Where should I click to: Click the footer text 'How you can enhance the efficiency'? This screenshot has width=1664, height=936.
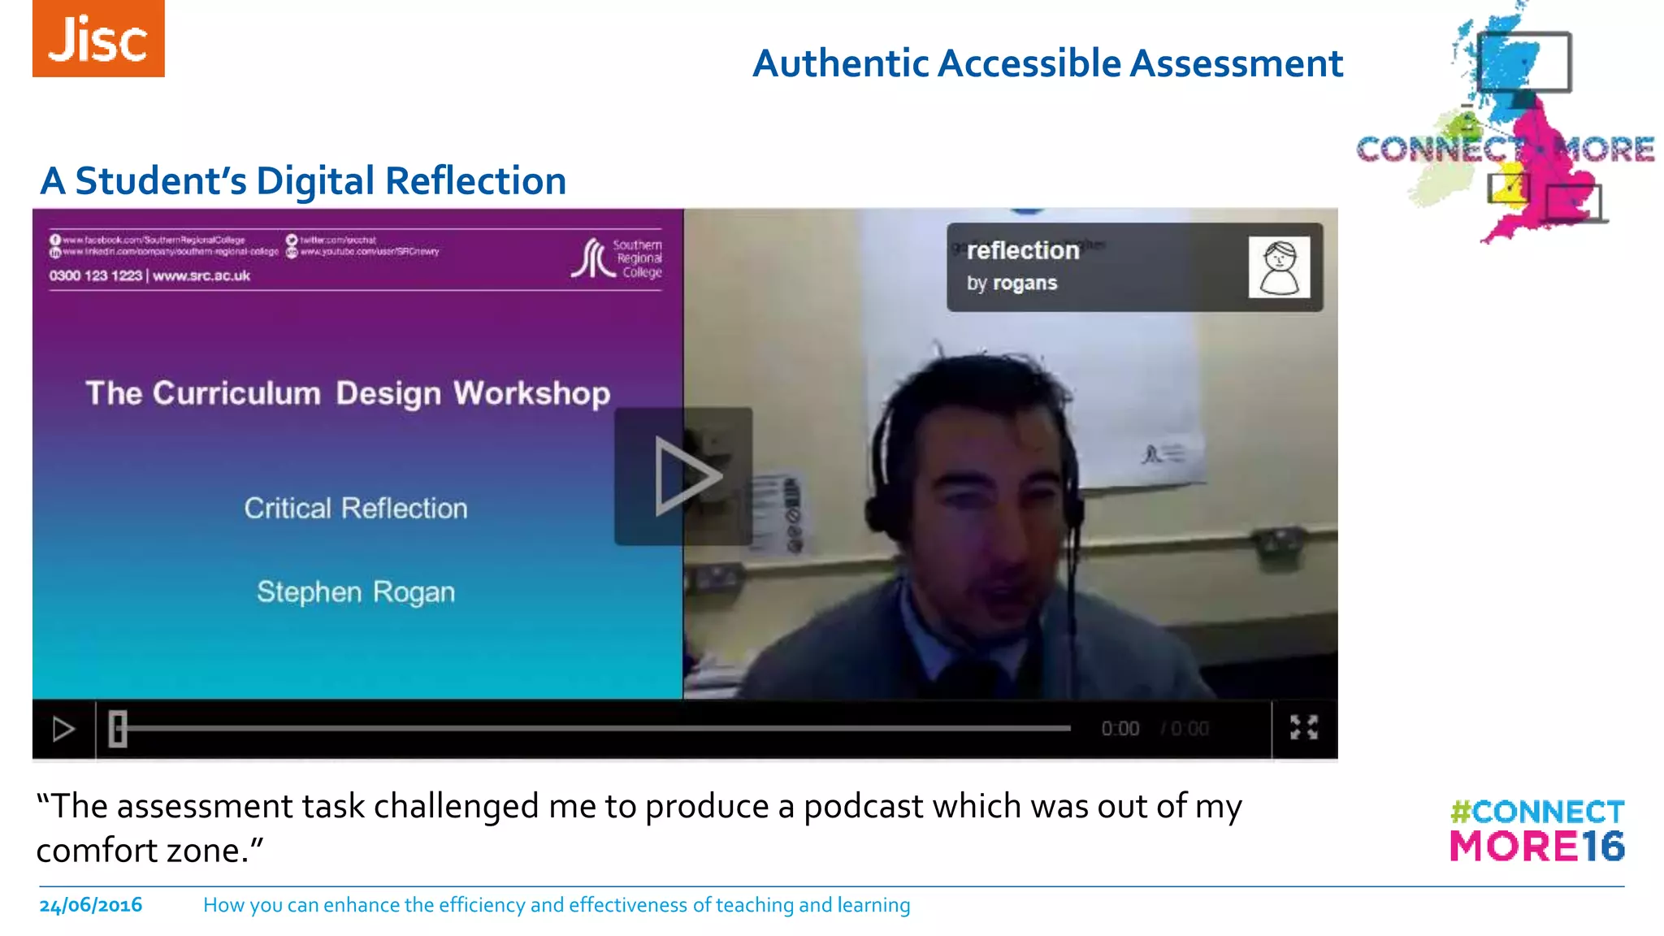[557, 905]
